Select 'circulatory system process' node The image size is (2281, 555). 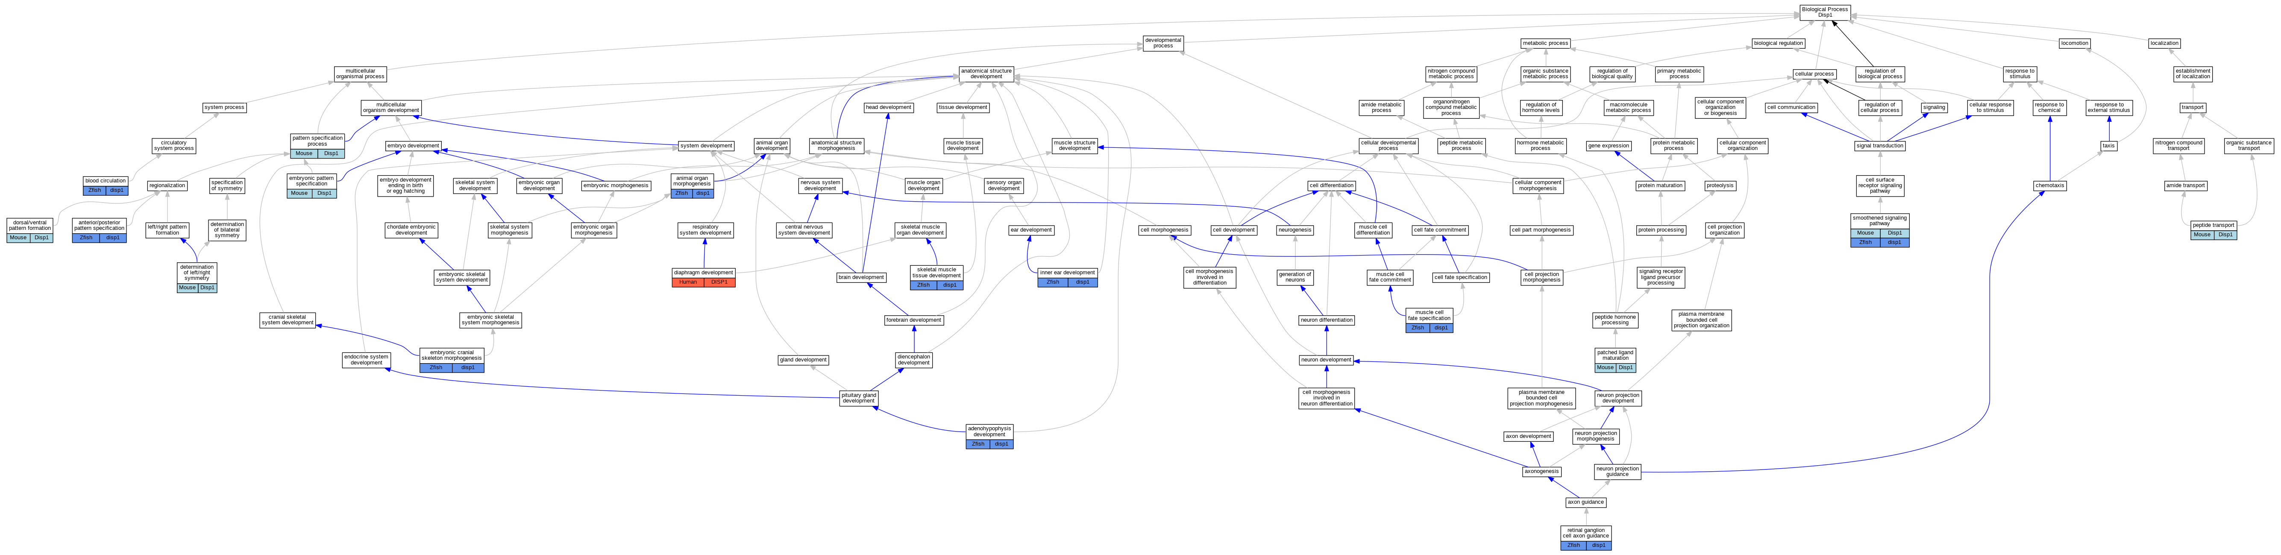[x=173, y=145]
